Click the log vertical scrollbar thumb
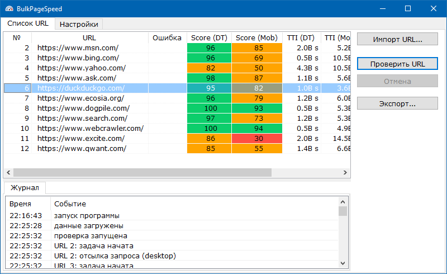This screenshot has height=274, width=447. point(343,211)
